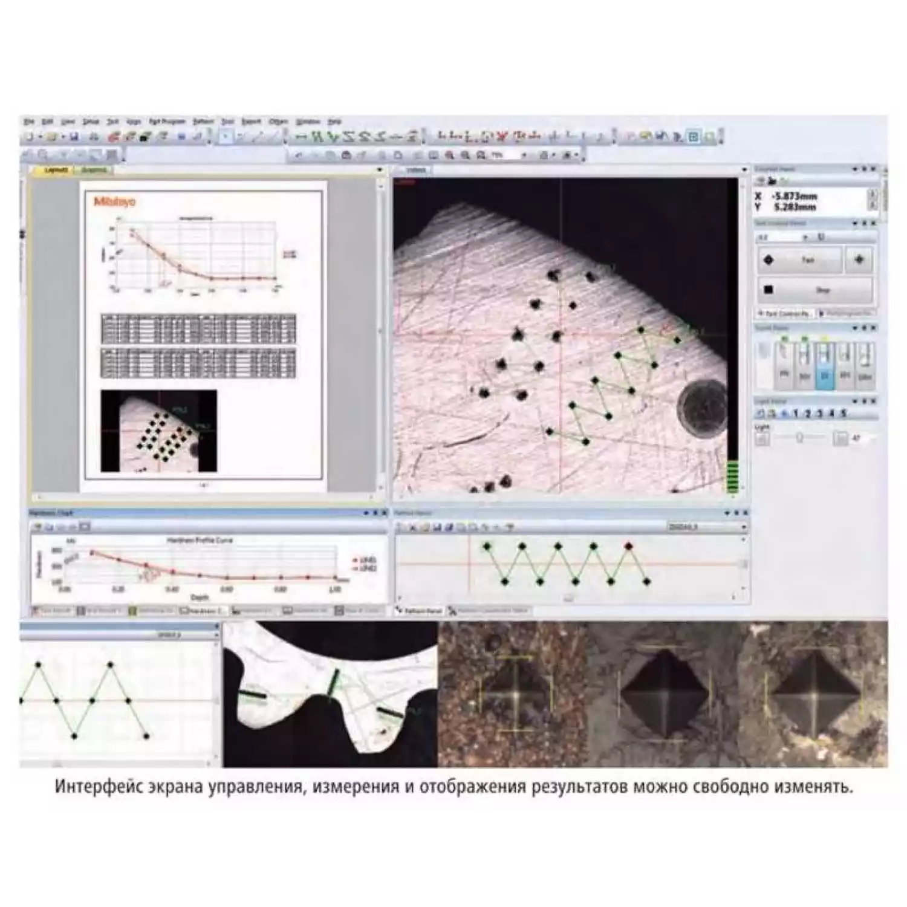Open the zoom percentage dropdown in the video toolbar
Viewport: 907px width, 907px height.
coord(524,155)
